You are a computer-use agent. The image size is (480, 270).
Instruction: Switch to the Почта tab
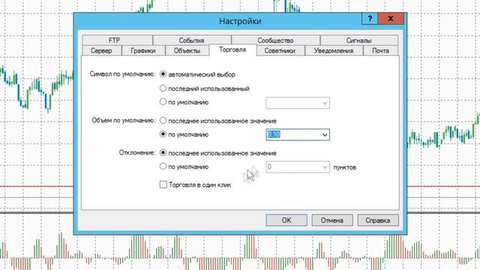coord(380,50)
